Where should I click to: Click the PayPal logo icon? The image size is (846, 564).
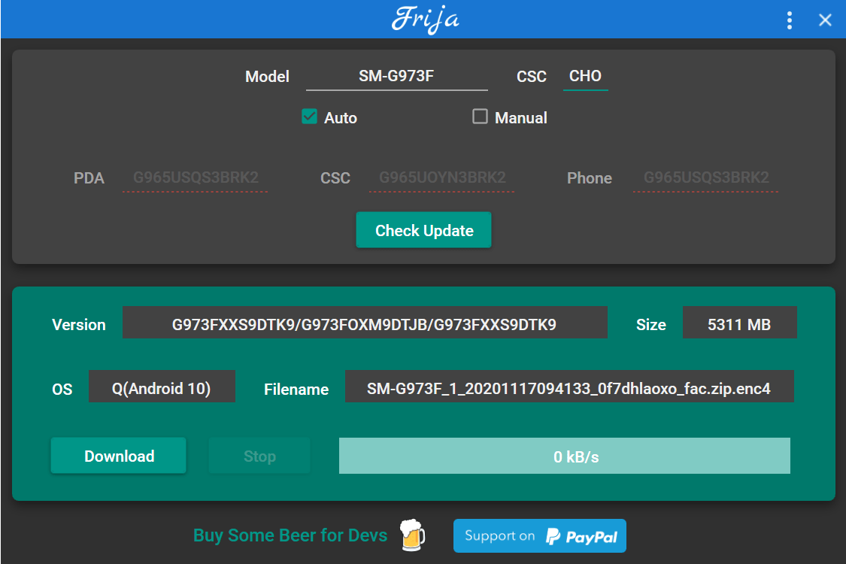[553, 536]
